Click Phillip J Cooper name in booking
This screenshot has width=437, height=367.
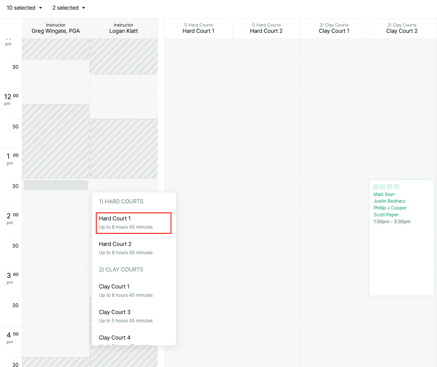390,208
